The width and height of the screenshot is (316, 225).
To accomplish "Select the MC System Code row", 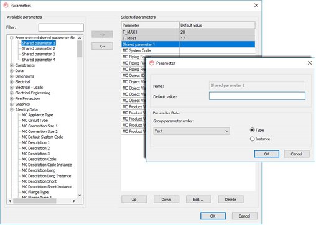I will 188,50.
